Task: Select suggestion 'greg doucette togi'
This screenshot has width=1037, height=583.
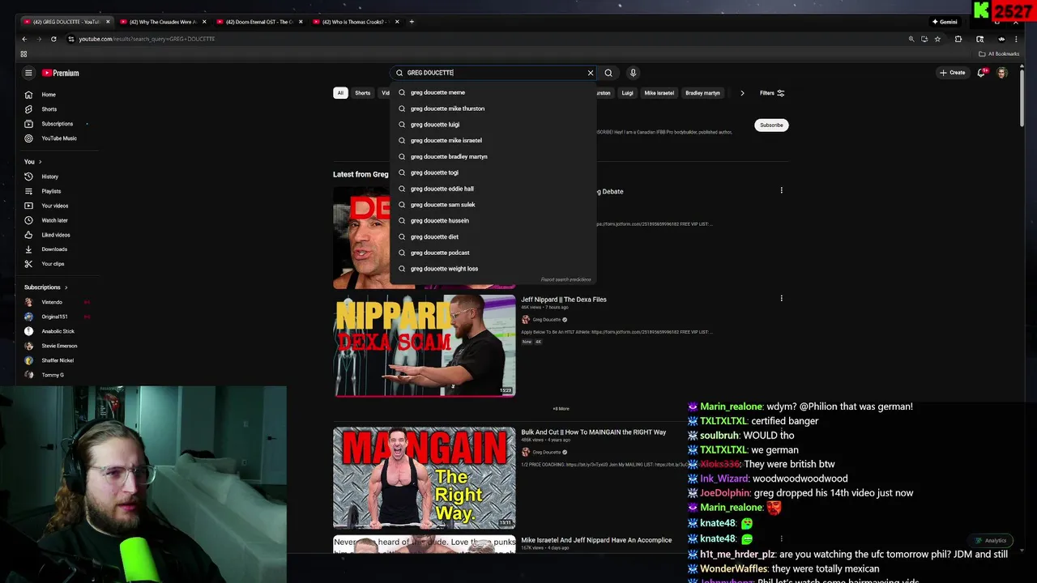Action: click(x=493, y=172)
